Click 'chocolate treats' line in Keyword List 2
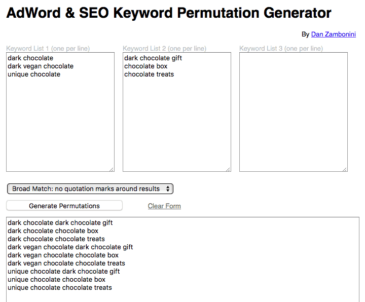 point(149,74)
